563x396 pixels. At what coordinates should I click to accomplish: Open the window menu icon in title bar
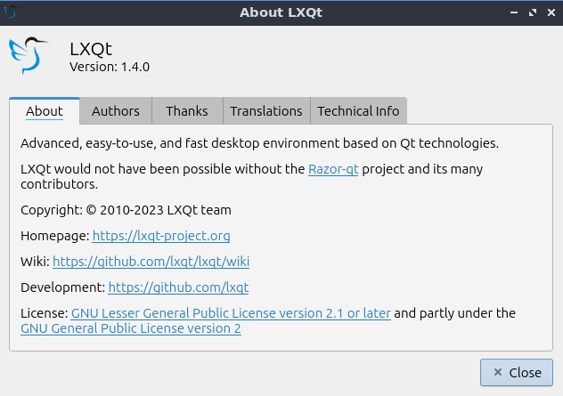[x=12, y=12]
